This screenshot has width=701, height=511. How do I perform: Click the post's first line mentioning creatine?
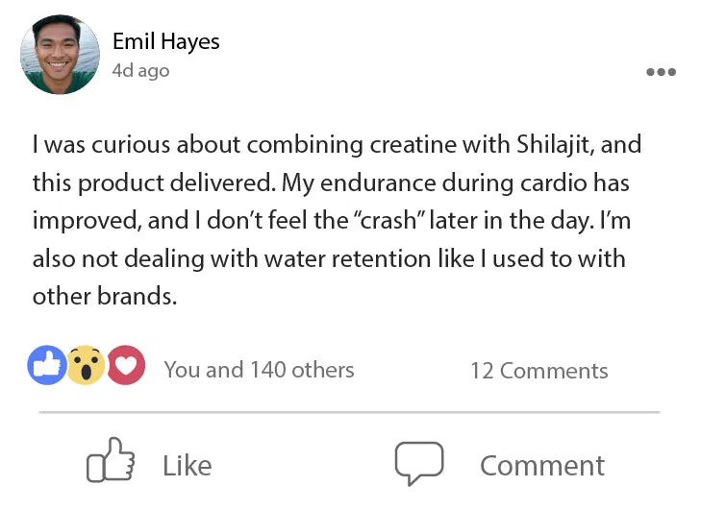[x=337, y=145]
